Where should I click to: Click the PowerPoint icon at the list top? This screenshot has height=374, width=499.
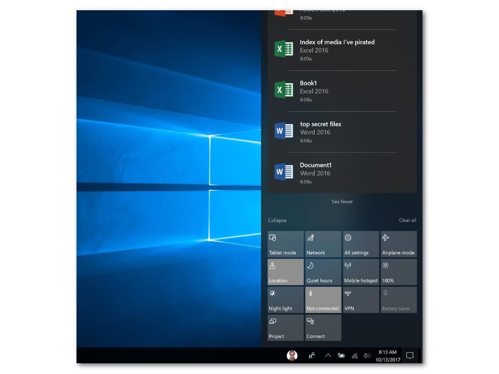coord(284,13)
